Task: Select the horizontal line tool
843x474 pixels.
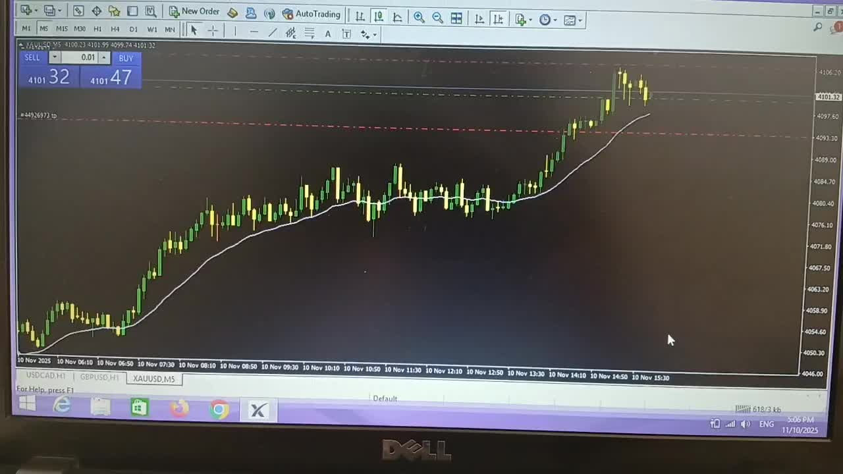Action: point(254,32)
